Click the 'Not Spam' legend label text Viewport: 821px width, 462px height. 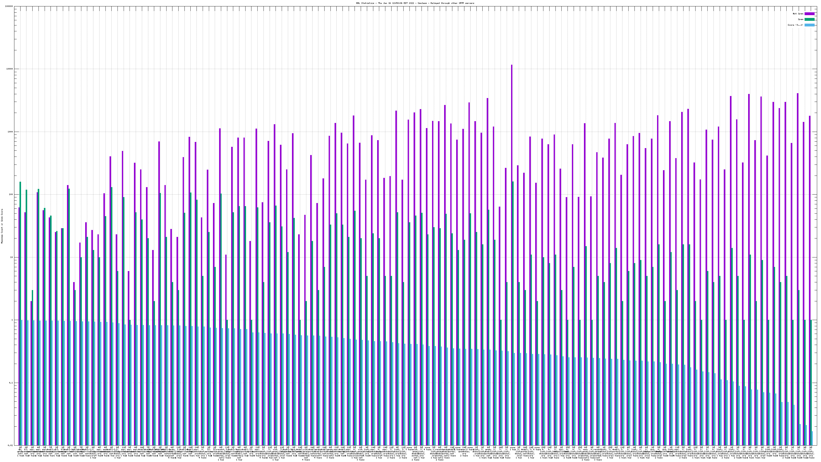[798, 14]
